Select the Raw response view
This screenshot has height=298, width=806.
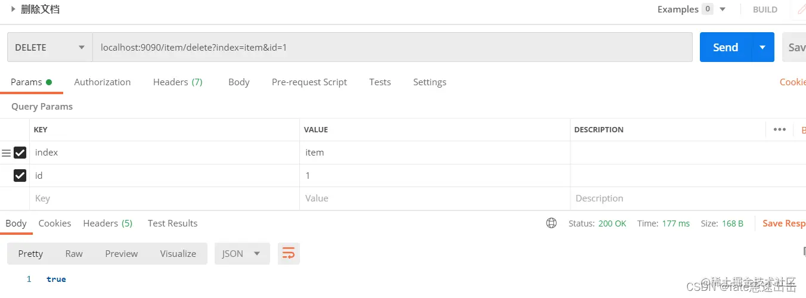tap(74, 253)
